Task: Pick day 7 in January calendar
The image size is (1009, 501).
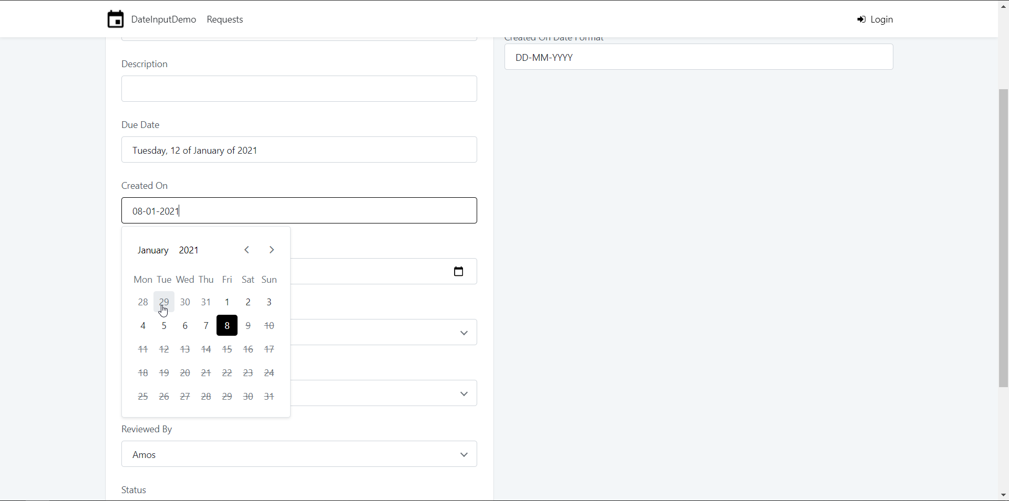Action: coord(206,326)
